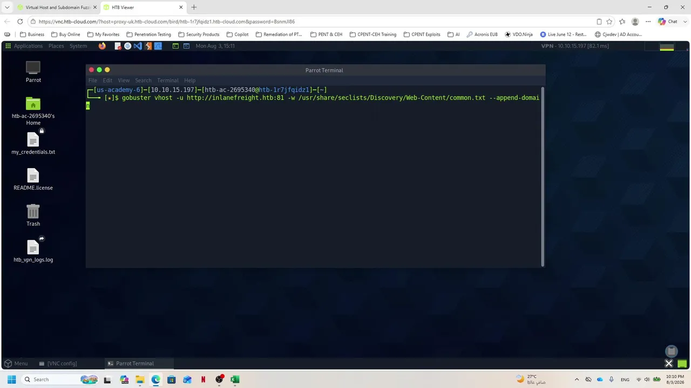Open the tab actions menu chevron
Screen dimensions: 691x388
click(7, 7)
